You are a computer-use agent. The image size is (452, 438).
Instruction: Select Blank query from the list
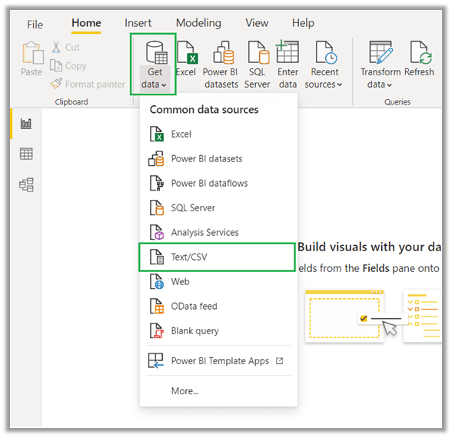tap(218, 330)
